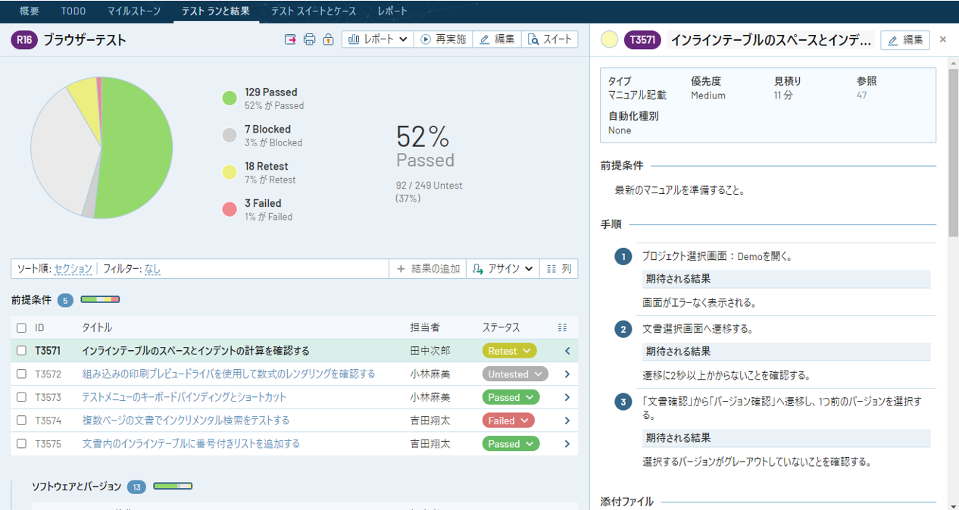Switch to the TODO tab

[x=73, y=11]
